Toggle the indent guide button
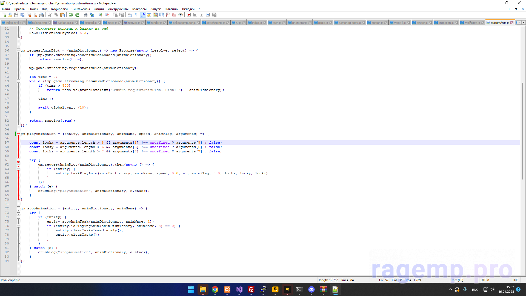The width and height of the screenshot is (526, 296). (x=143, y=15)
